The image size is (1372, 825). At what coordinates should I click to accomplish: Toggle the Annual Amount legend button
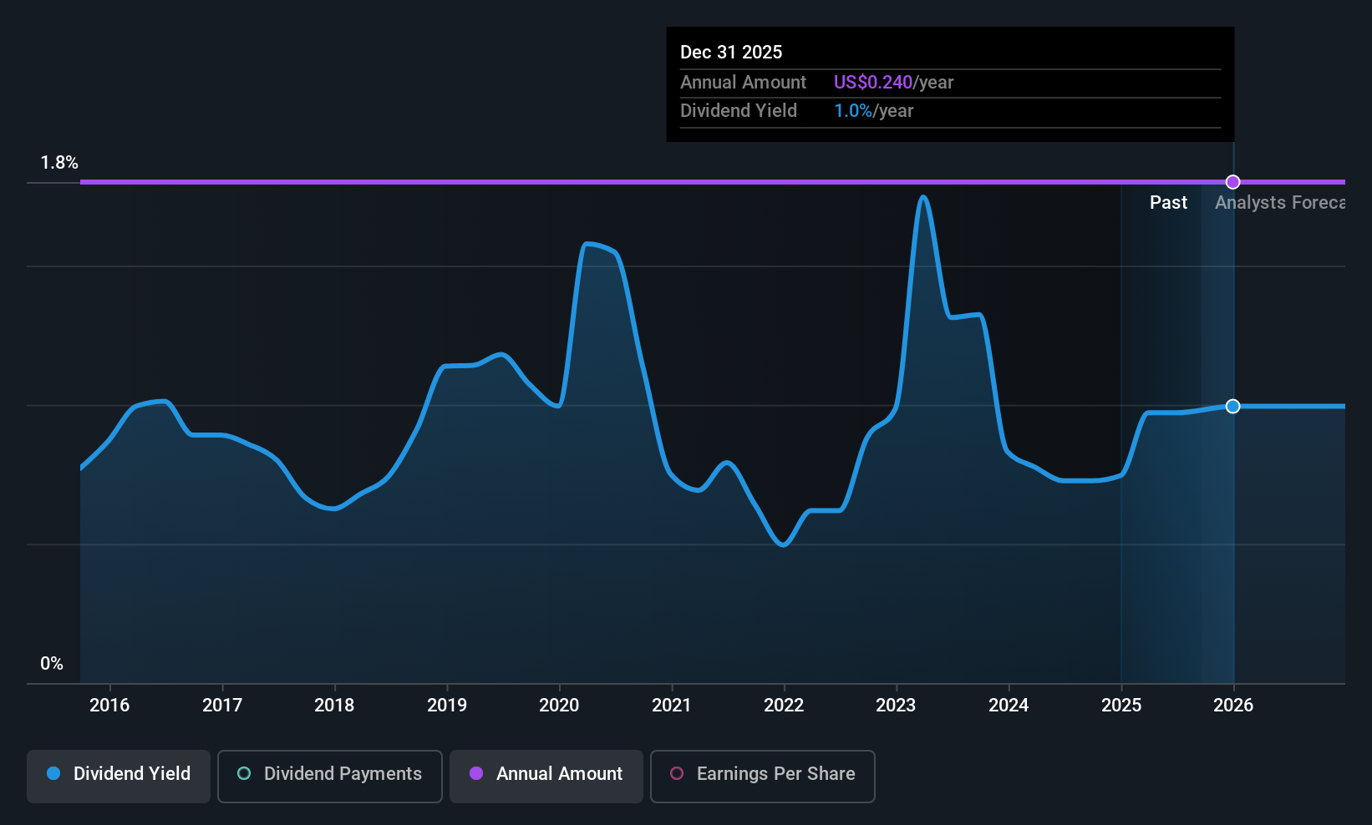[546, 776]
